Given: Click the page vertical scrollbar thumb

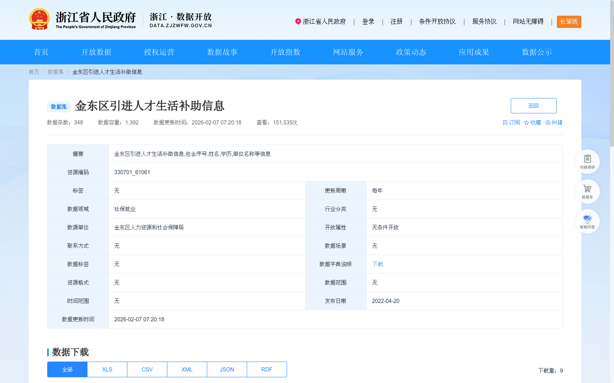Looking at the screenshot, I should (612, 74).
